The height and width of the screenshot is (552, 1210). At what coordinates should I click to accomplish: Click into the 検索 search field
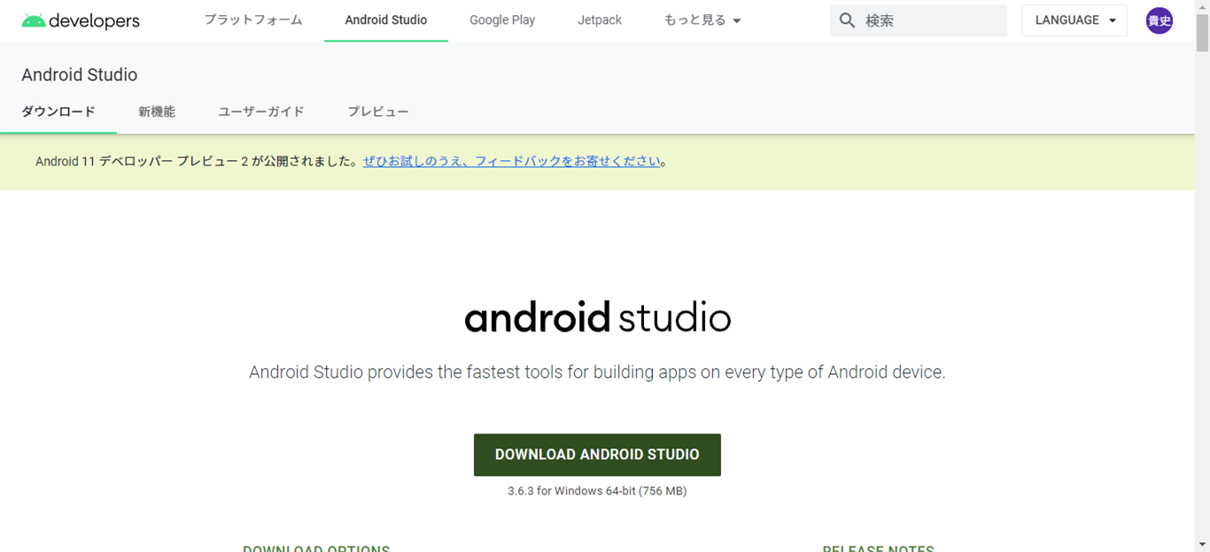(x=919, y=20)
